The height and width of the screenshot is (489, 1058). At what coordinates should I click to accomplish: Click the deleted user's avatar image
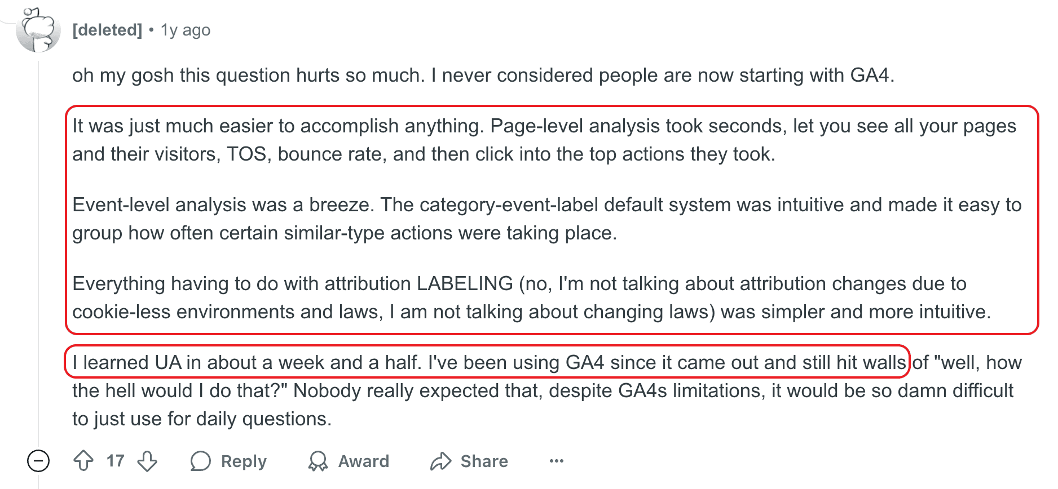point(38,30)
